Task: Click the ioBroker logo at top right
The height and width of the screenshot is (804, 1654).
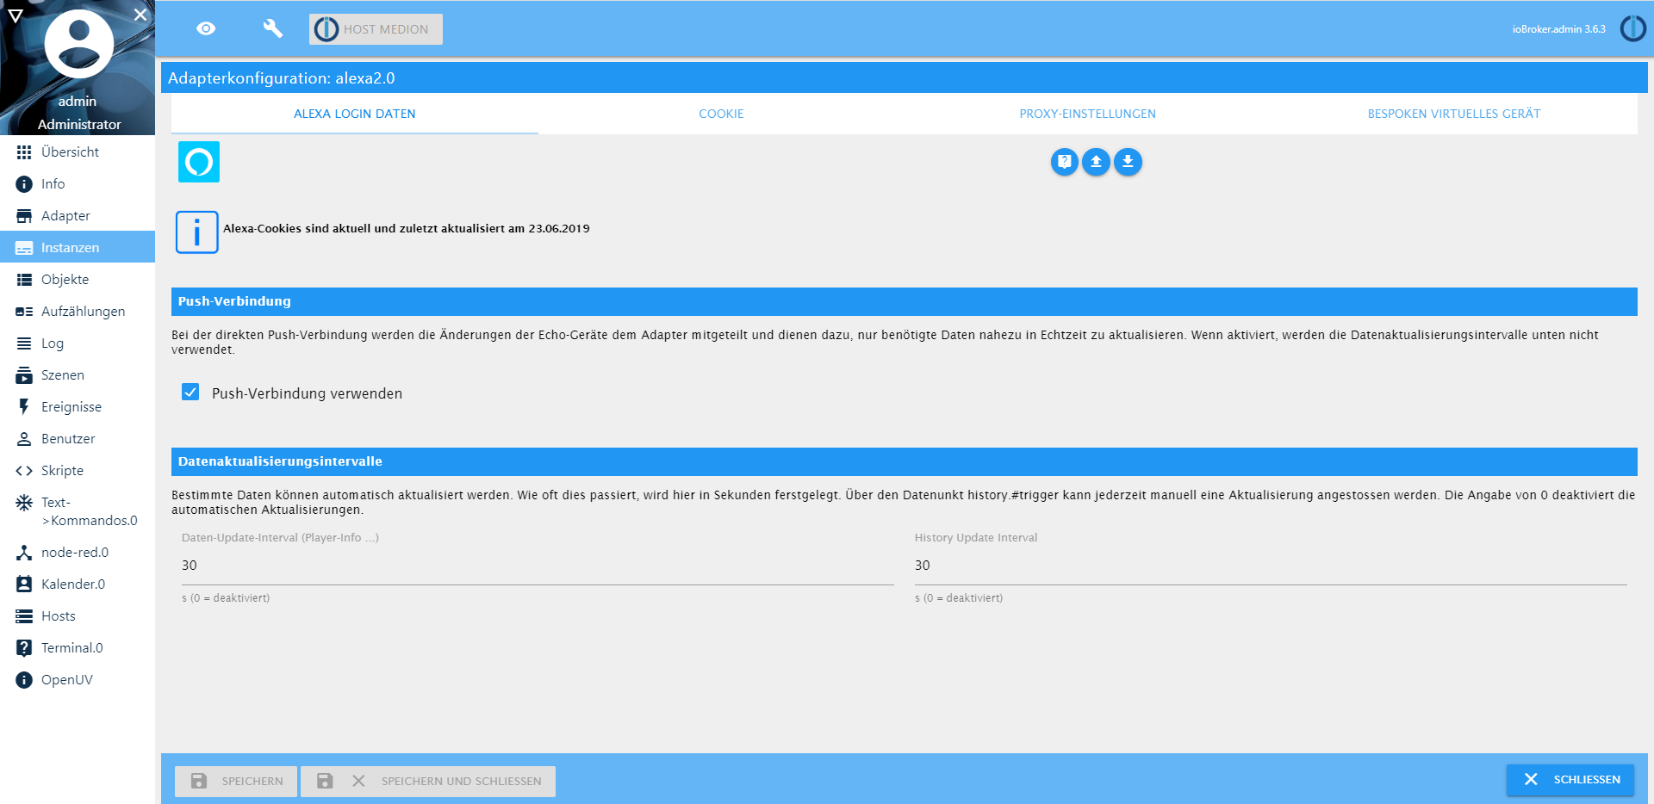Action: click(1632, 28)
